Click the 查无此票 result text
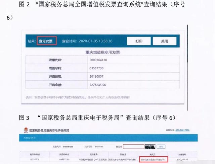 point(46,41)
